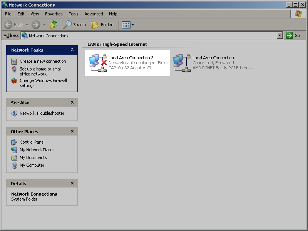Open the Tools menu
Screen dimensions: 308x231
[74, 14]
